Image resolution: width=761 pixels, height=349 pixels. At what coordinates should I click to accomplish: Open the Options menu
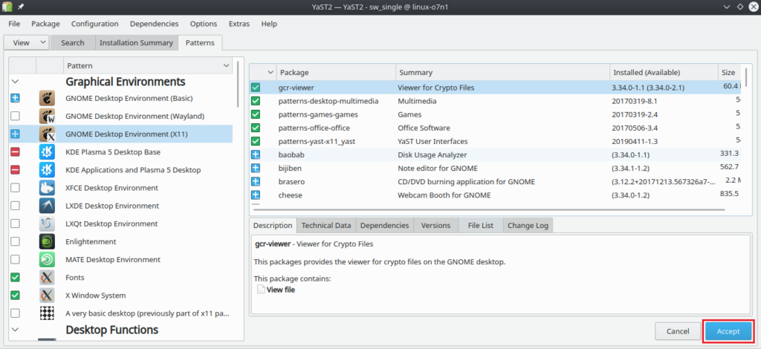(x=204, y=24)
